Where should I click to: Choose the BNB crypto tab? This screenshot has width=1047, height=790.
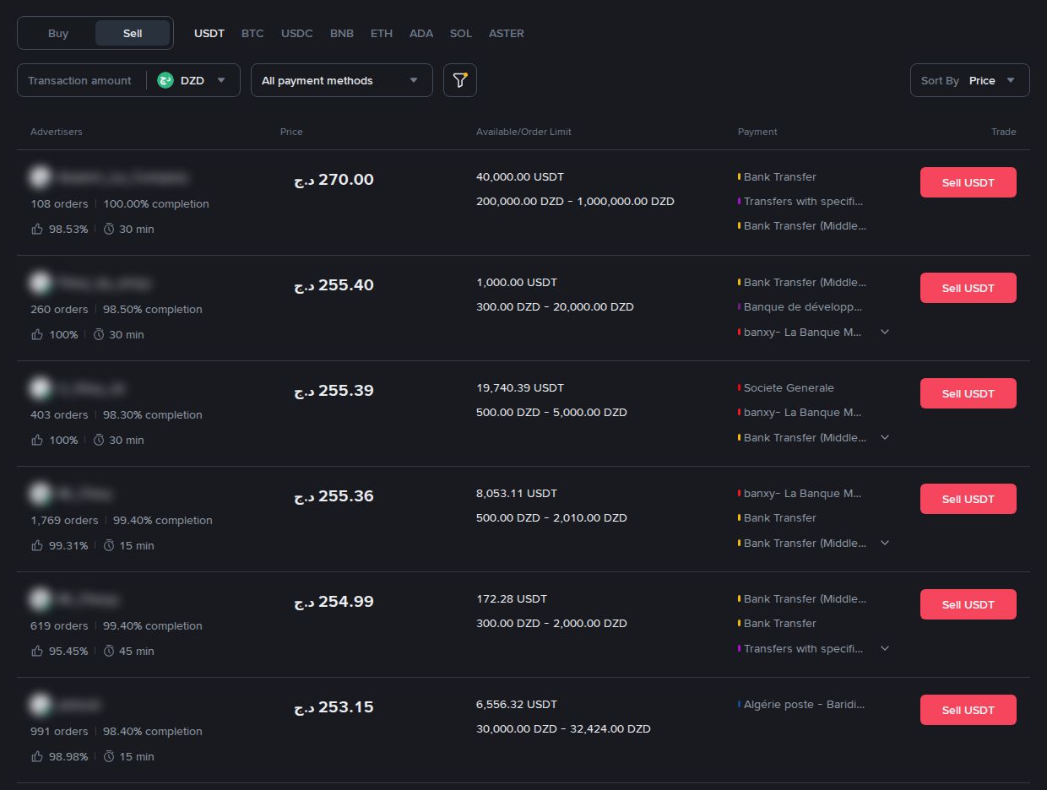(x=342, y=34)
